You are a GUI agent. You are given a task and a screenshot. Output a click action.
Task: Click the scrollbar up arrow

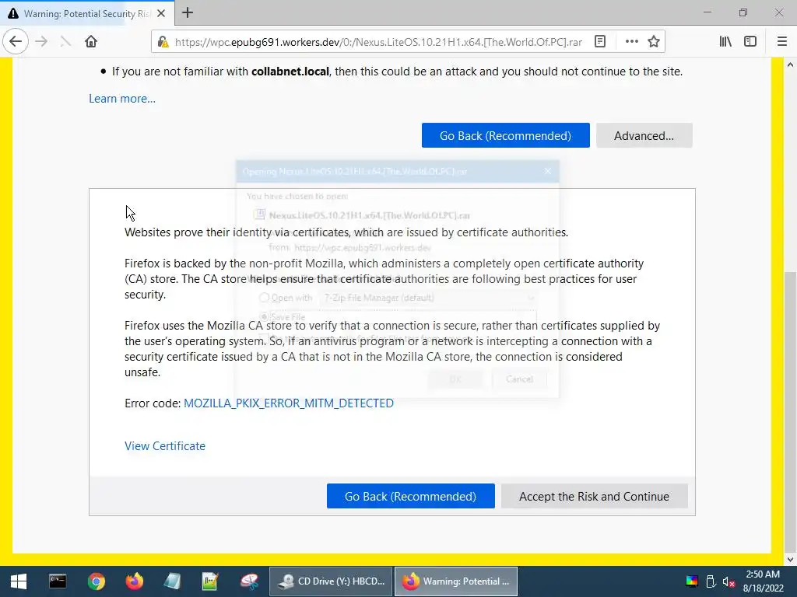coord(790,65)
